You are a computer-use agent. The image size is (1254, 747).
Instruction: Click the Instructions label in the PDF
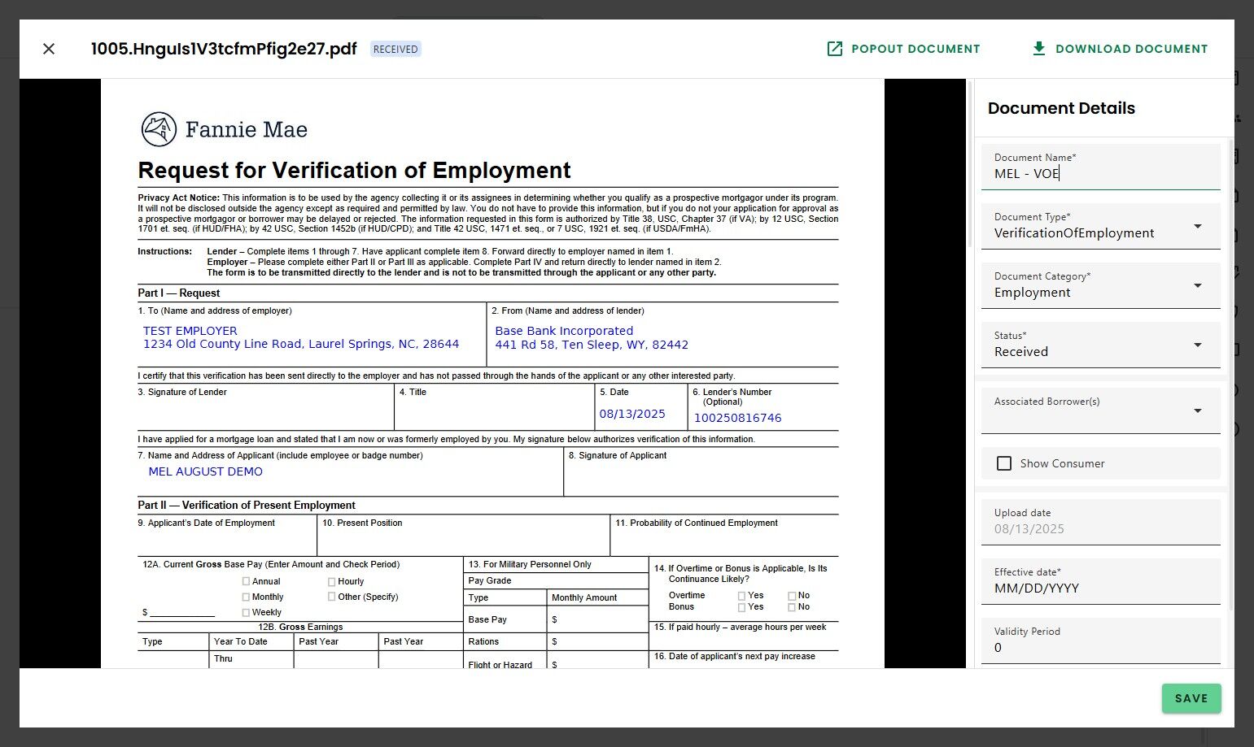click(165, 251)
